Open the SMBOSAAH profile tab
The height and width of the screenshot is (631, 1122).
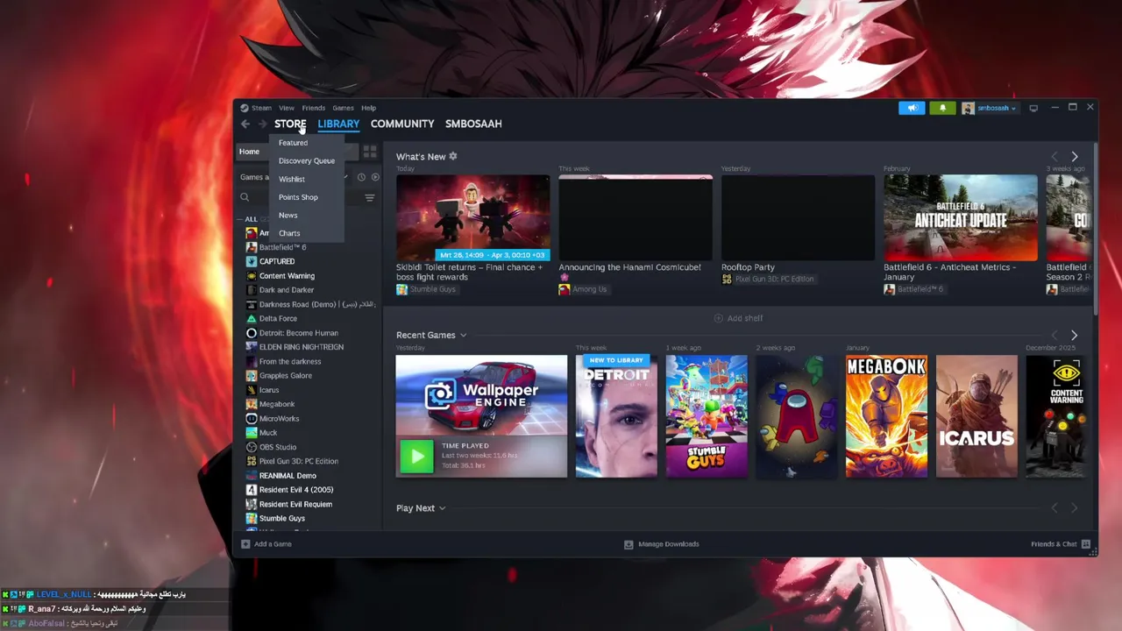[473, 124]
